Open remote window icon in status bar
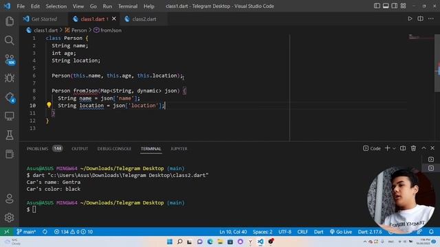Image resolution: width=440 pixels, height=247 pixels. click(x=6, y=232)
